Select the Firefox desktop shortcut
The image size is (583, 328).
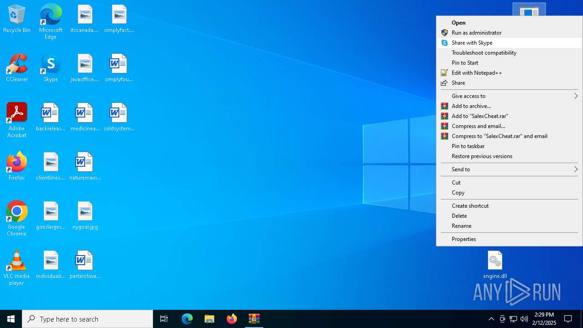tap(17, 166)
